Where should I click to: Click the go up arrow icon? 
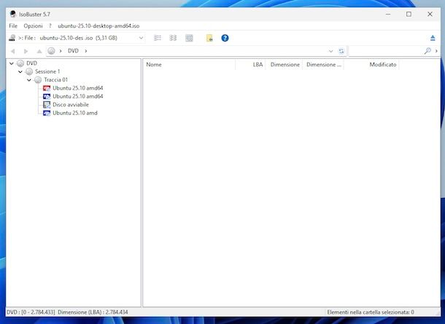tap(39, 51)
